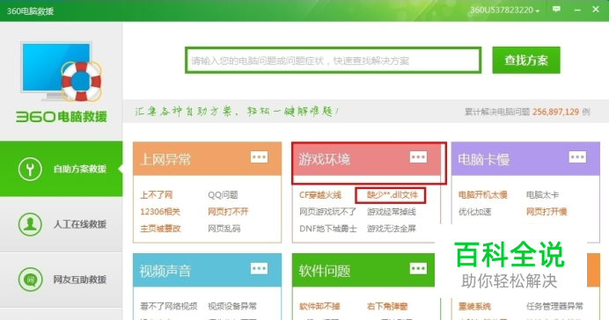Select 网页打开慢 under 电脑卡慢
609x320 pixels.
pyautogui.click(x=547, y=212)
